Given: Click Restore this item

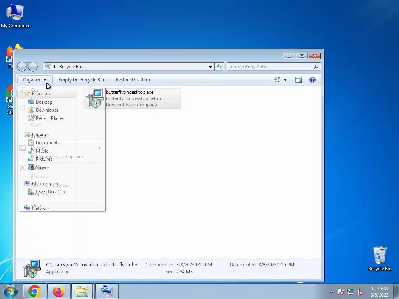Looking at the screenshot, I should click(x=132, y=80).
